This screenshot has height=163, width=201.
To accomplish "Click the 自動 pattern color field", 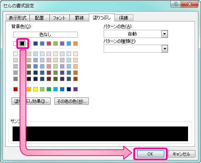I will click(133, 34).
